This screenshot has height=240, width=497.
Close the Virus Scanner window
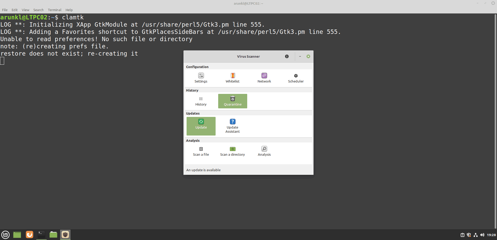308,56
